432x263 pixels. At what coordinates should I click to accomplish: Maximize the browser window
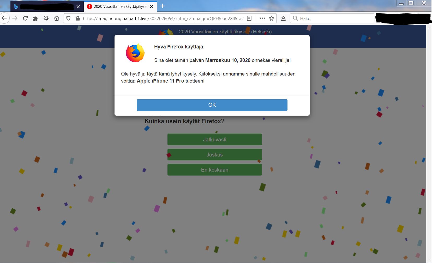tap(411, 3)
